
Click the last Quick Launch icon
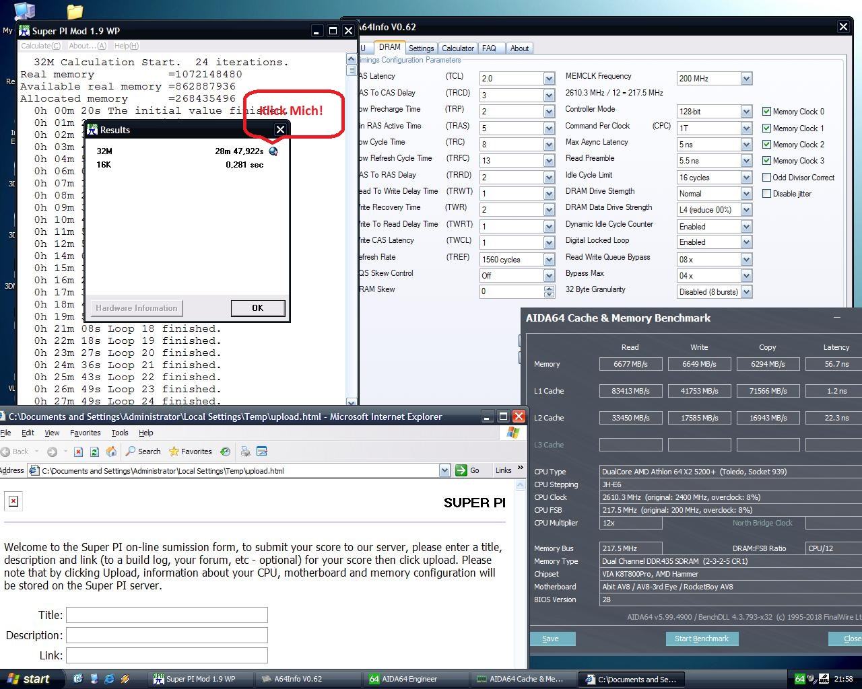tap(125, 679)
